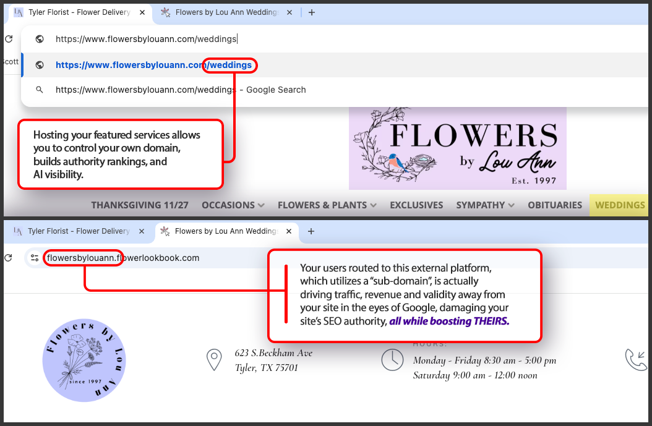Close Flowers by Lou Ann Weddings tab in bottom browser
The height and width of the screenshot is (426, 652).
tap(289, 231)
